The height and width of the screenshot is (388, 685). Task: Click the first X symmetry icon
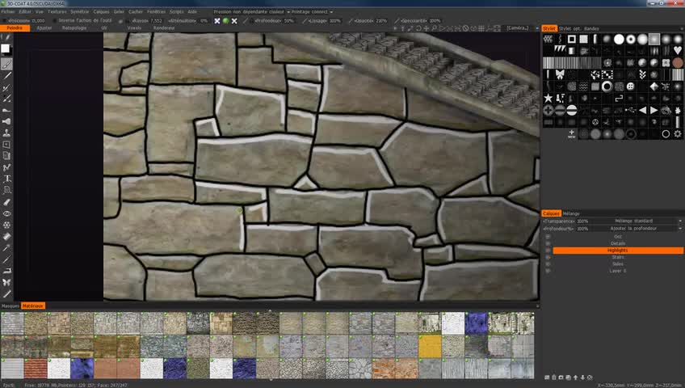217,20
